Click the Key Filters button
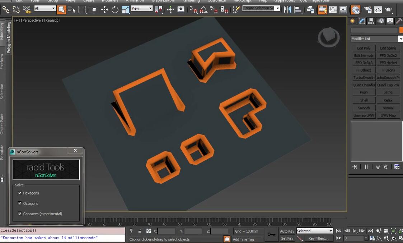Screen dimensions: 403x243 click(x=318, y=238)
